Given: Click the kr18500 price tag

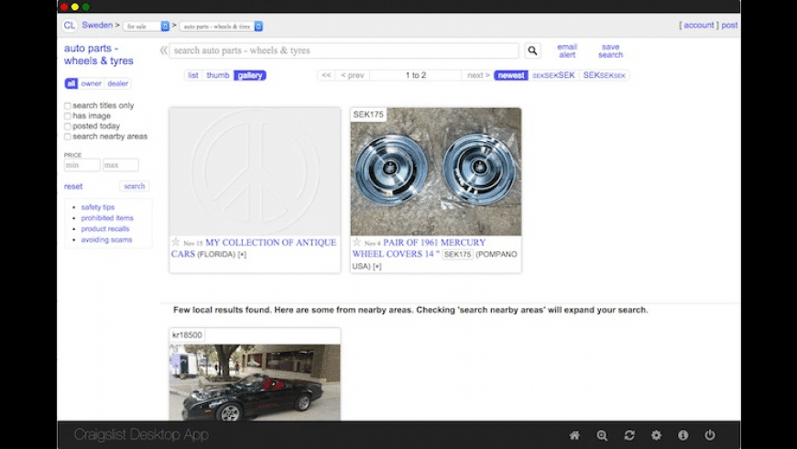Looking at the screenshot, I should pyautogui.click(x=187, y=334).
